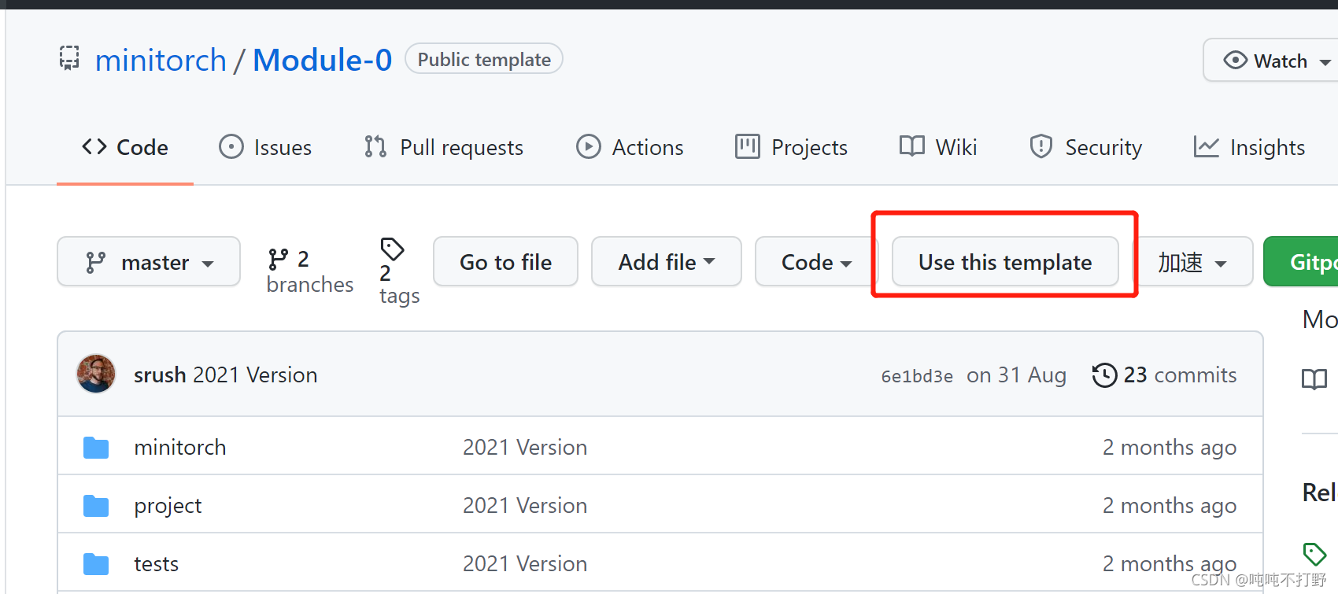
Task: Click the tests folder icon
Action: [96, 563]
